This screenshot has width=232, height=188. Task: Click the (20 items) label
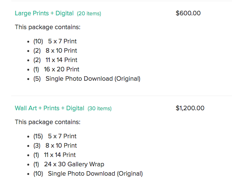point(89,13)
